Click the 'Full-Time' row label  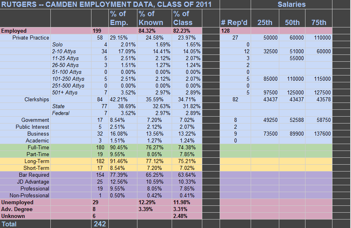pos(38,148)
